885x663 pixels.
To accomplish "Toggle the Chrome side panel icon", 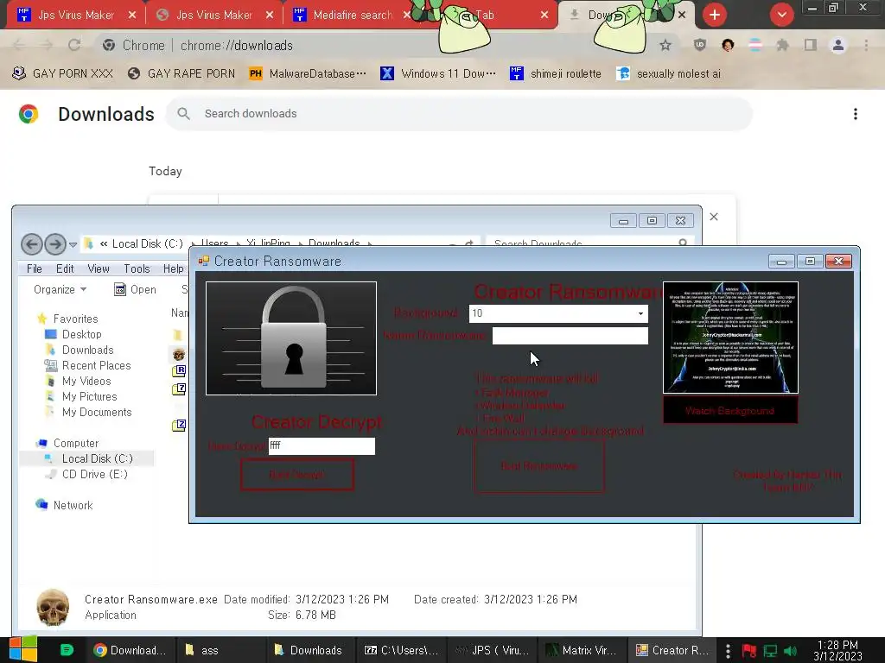I will 811,45.
